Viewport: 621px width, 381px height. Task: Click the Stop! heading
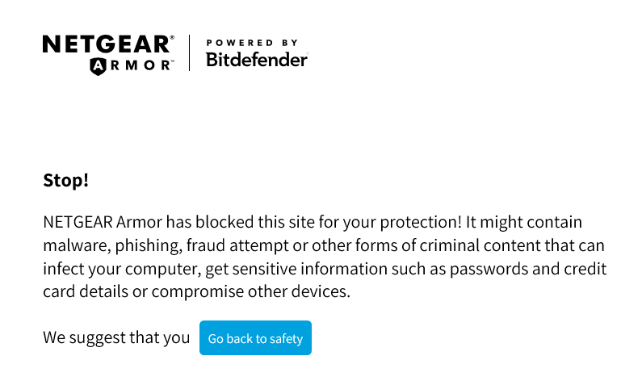point(65,180)
